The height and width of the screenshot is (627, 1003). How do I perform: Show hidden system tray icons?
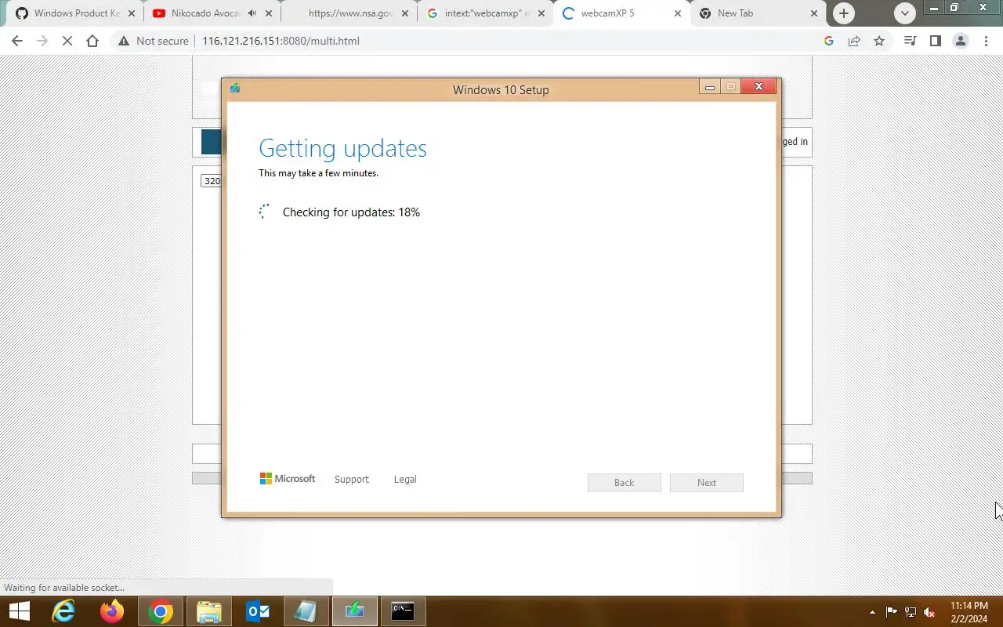(x=872, y=612)
